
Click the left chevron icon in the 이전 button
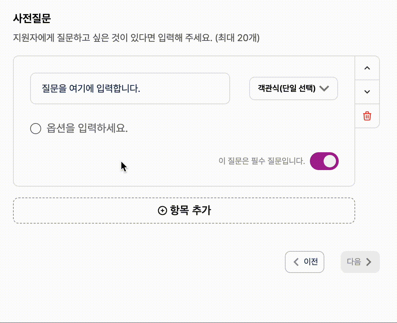[296, 262]
